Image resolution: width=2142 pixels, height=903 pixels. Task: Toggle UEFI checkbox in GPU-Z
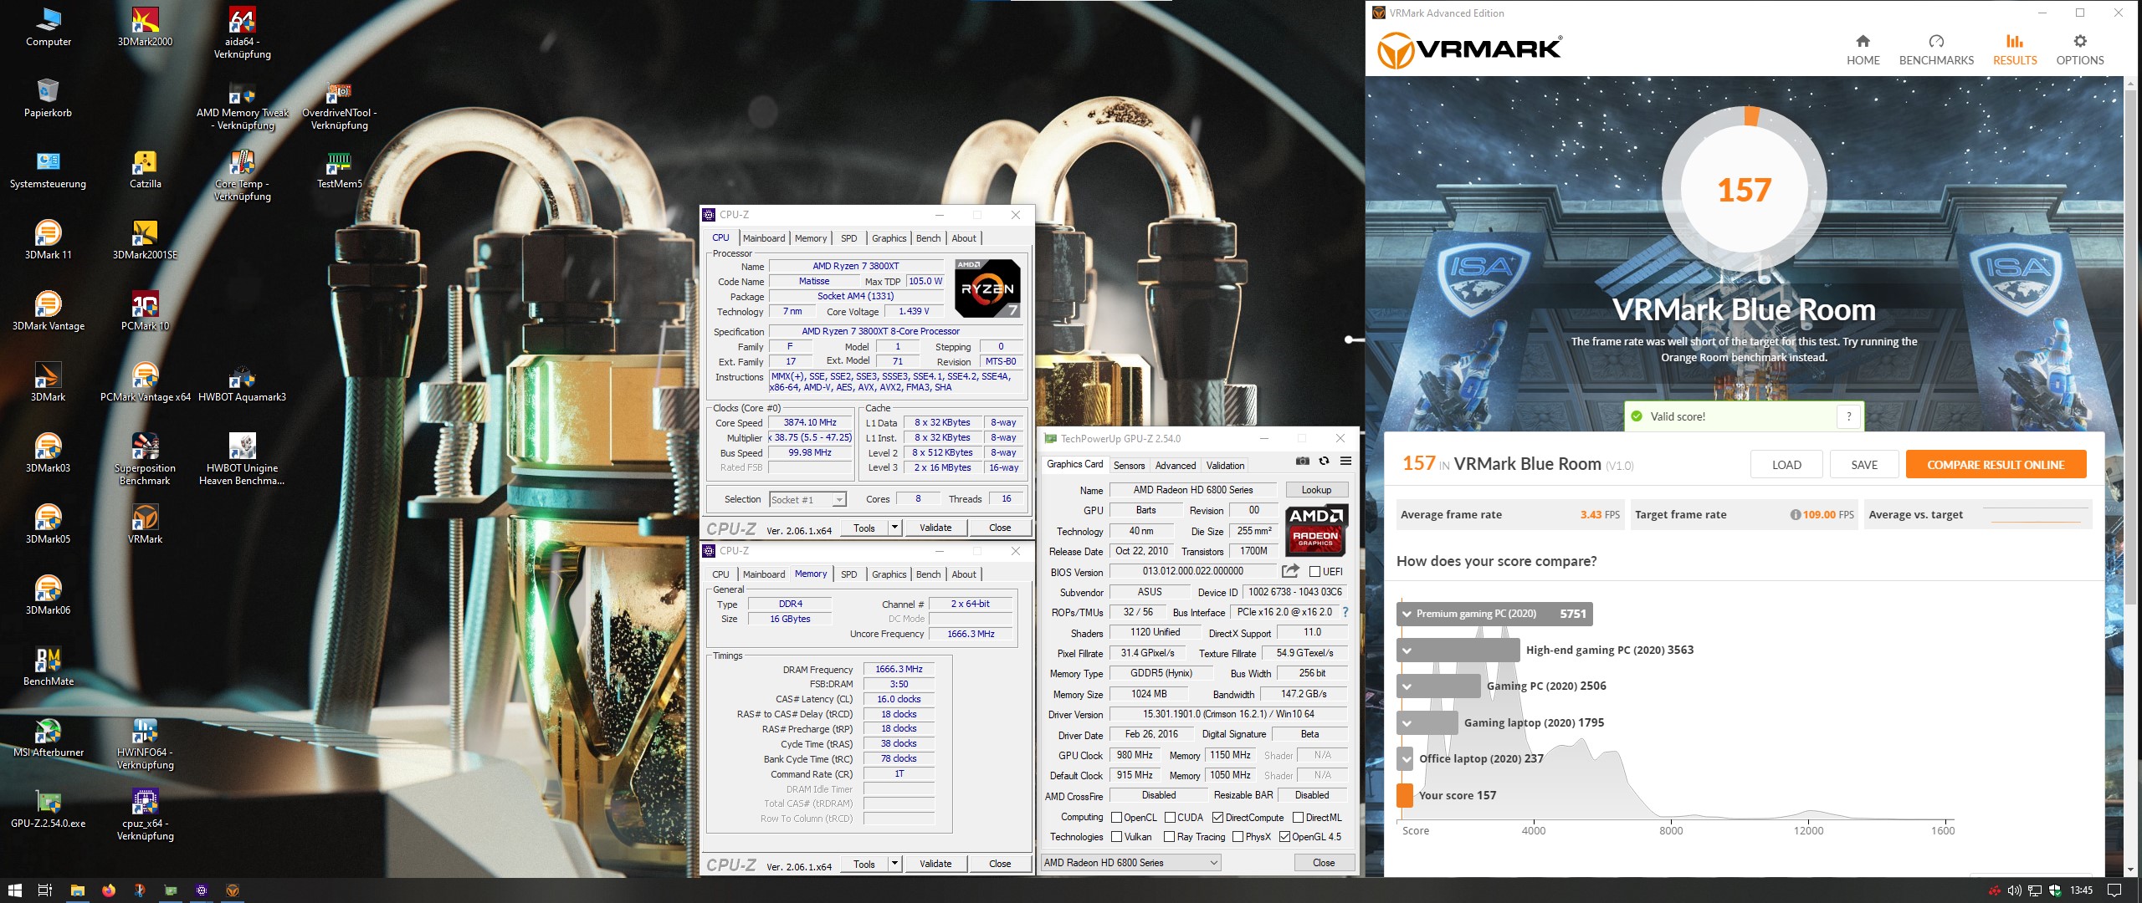point(1314,572)
